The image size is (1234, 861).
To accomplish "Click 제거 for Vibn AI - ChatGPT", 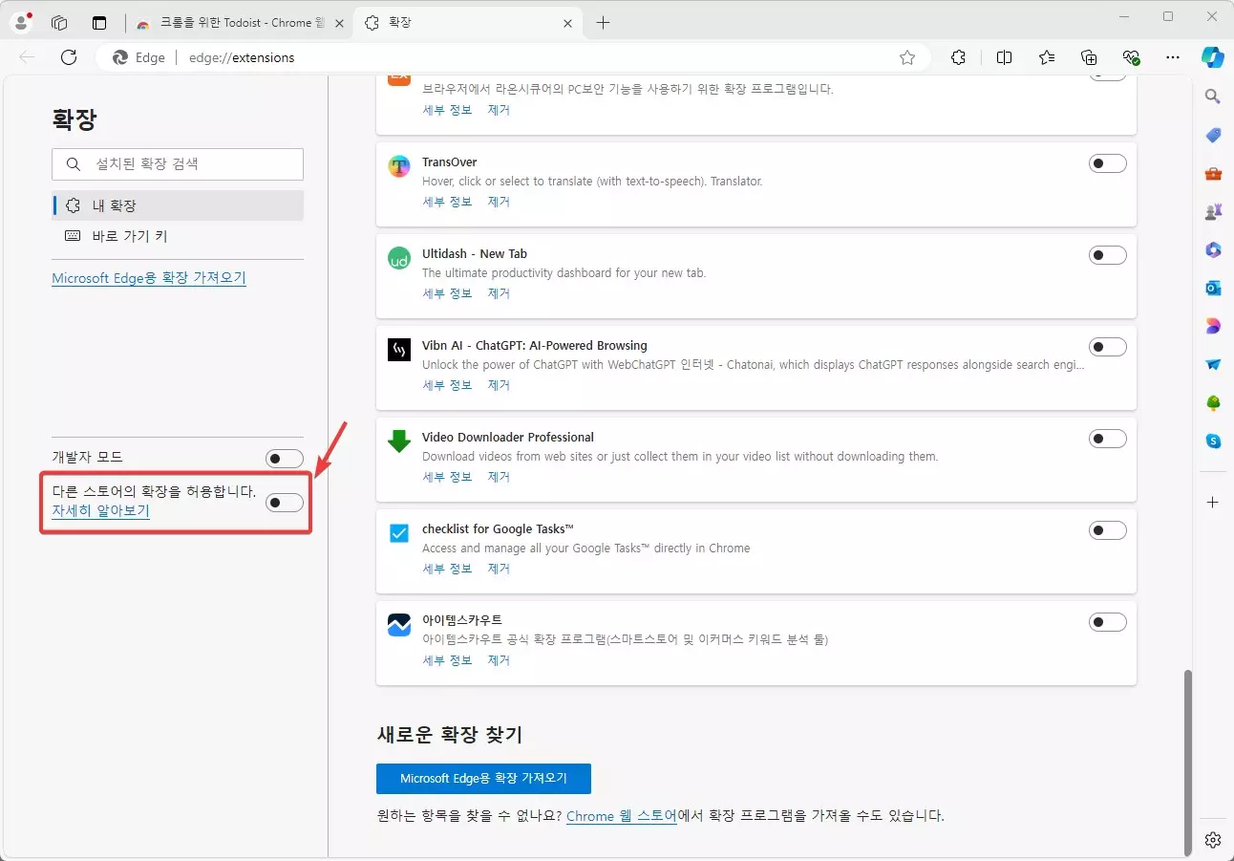I will tap(499, 385).
